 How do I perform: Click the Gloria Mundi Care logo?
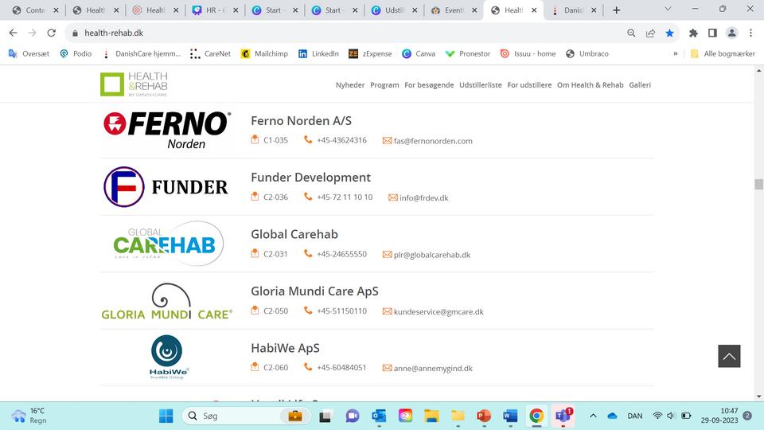[x=166, y=301]
